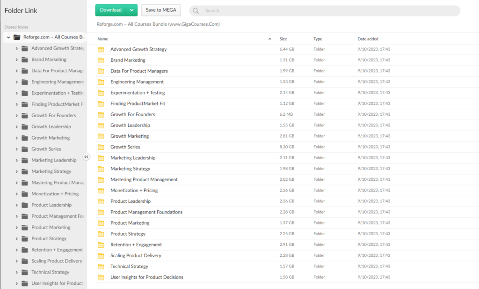Expand Growth Marketing in the sidebar tree
479x289 pixels.
(16, 138)
